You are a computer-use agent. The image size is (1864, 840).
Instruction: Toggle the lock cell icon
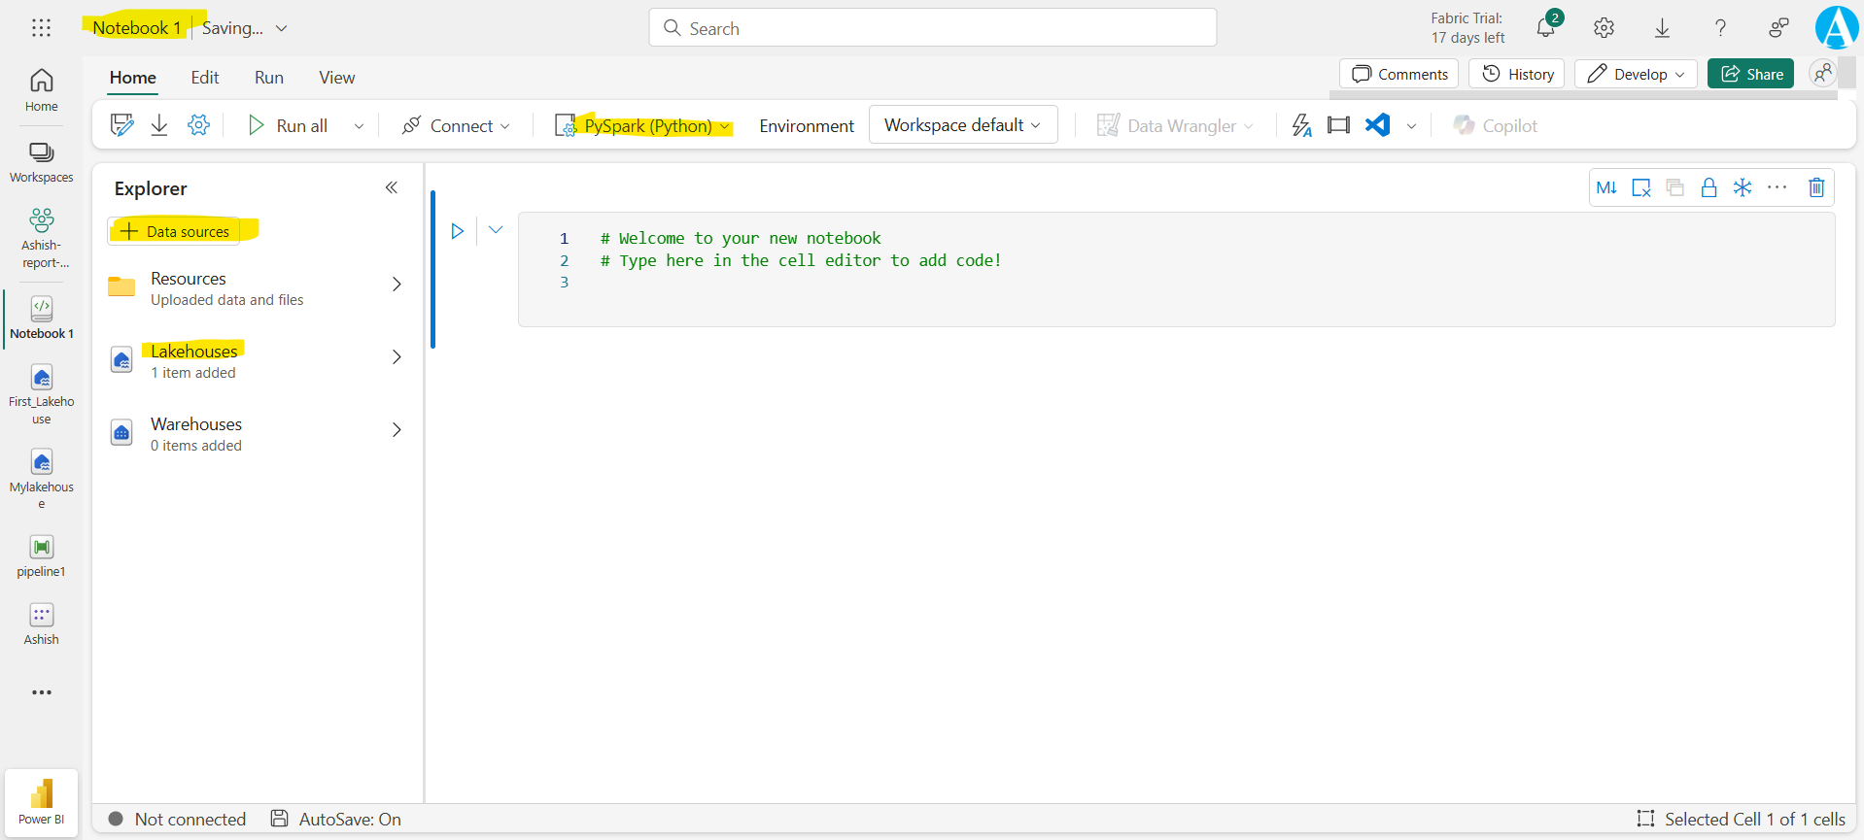(1709, 187)
